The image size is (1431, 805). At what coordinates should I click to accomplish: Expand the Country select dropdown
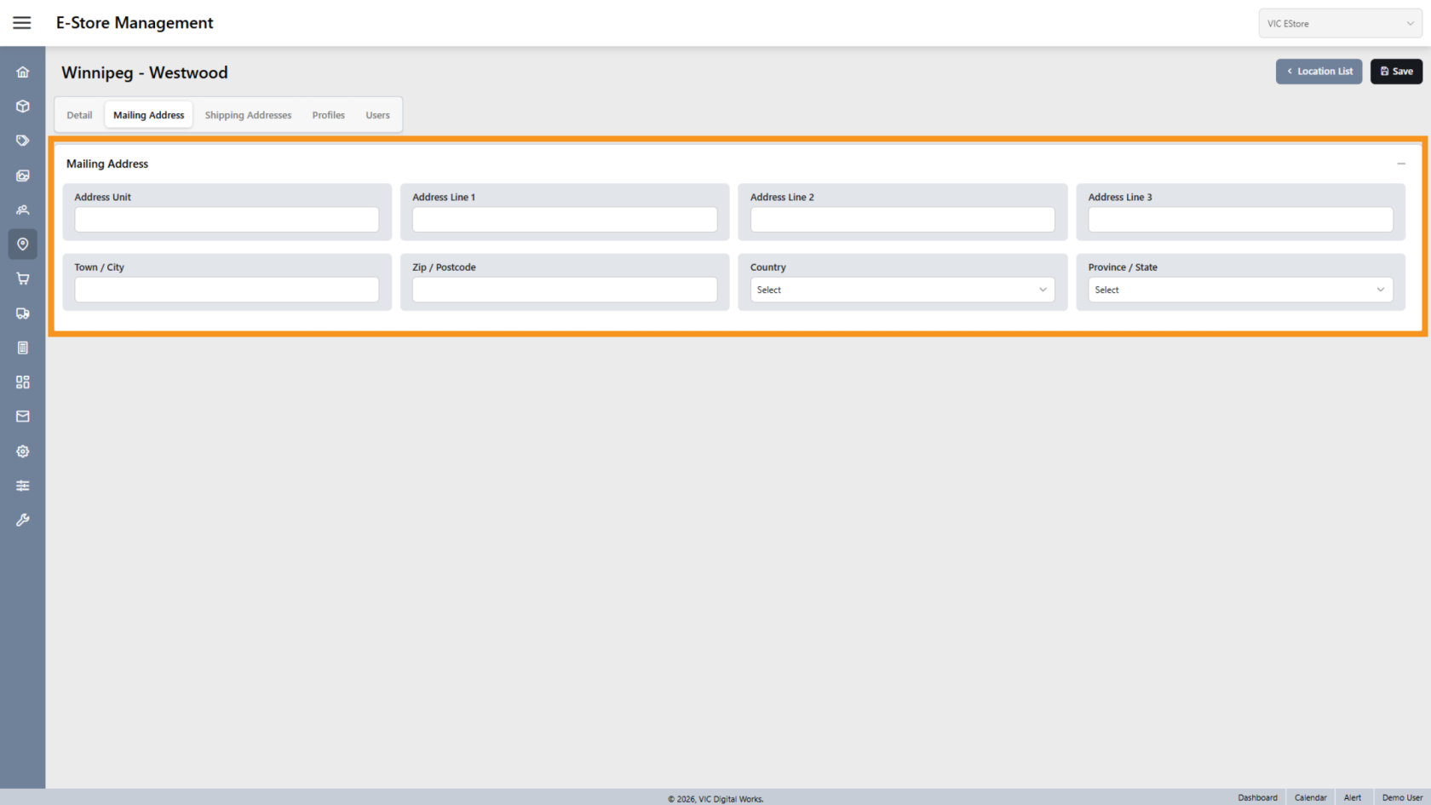pyautogui.click(x=902, y=290)
